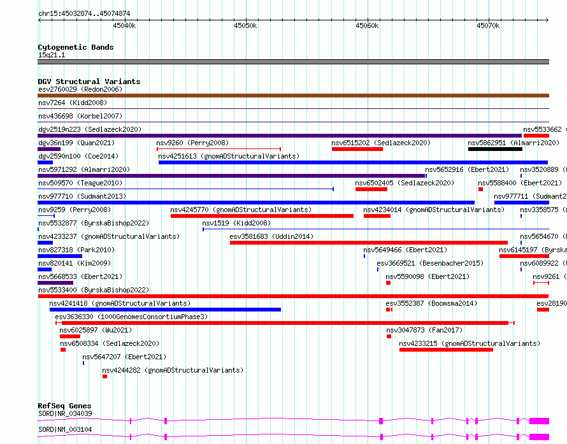The height and width of the screenshot is (444, 567).
Task: Click nsv977710 (Sudmant2013) label
Action: tap(82, 196)
